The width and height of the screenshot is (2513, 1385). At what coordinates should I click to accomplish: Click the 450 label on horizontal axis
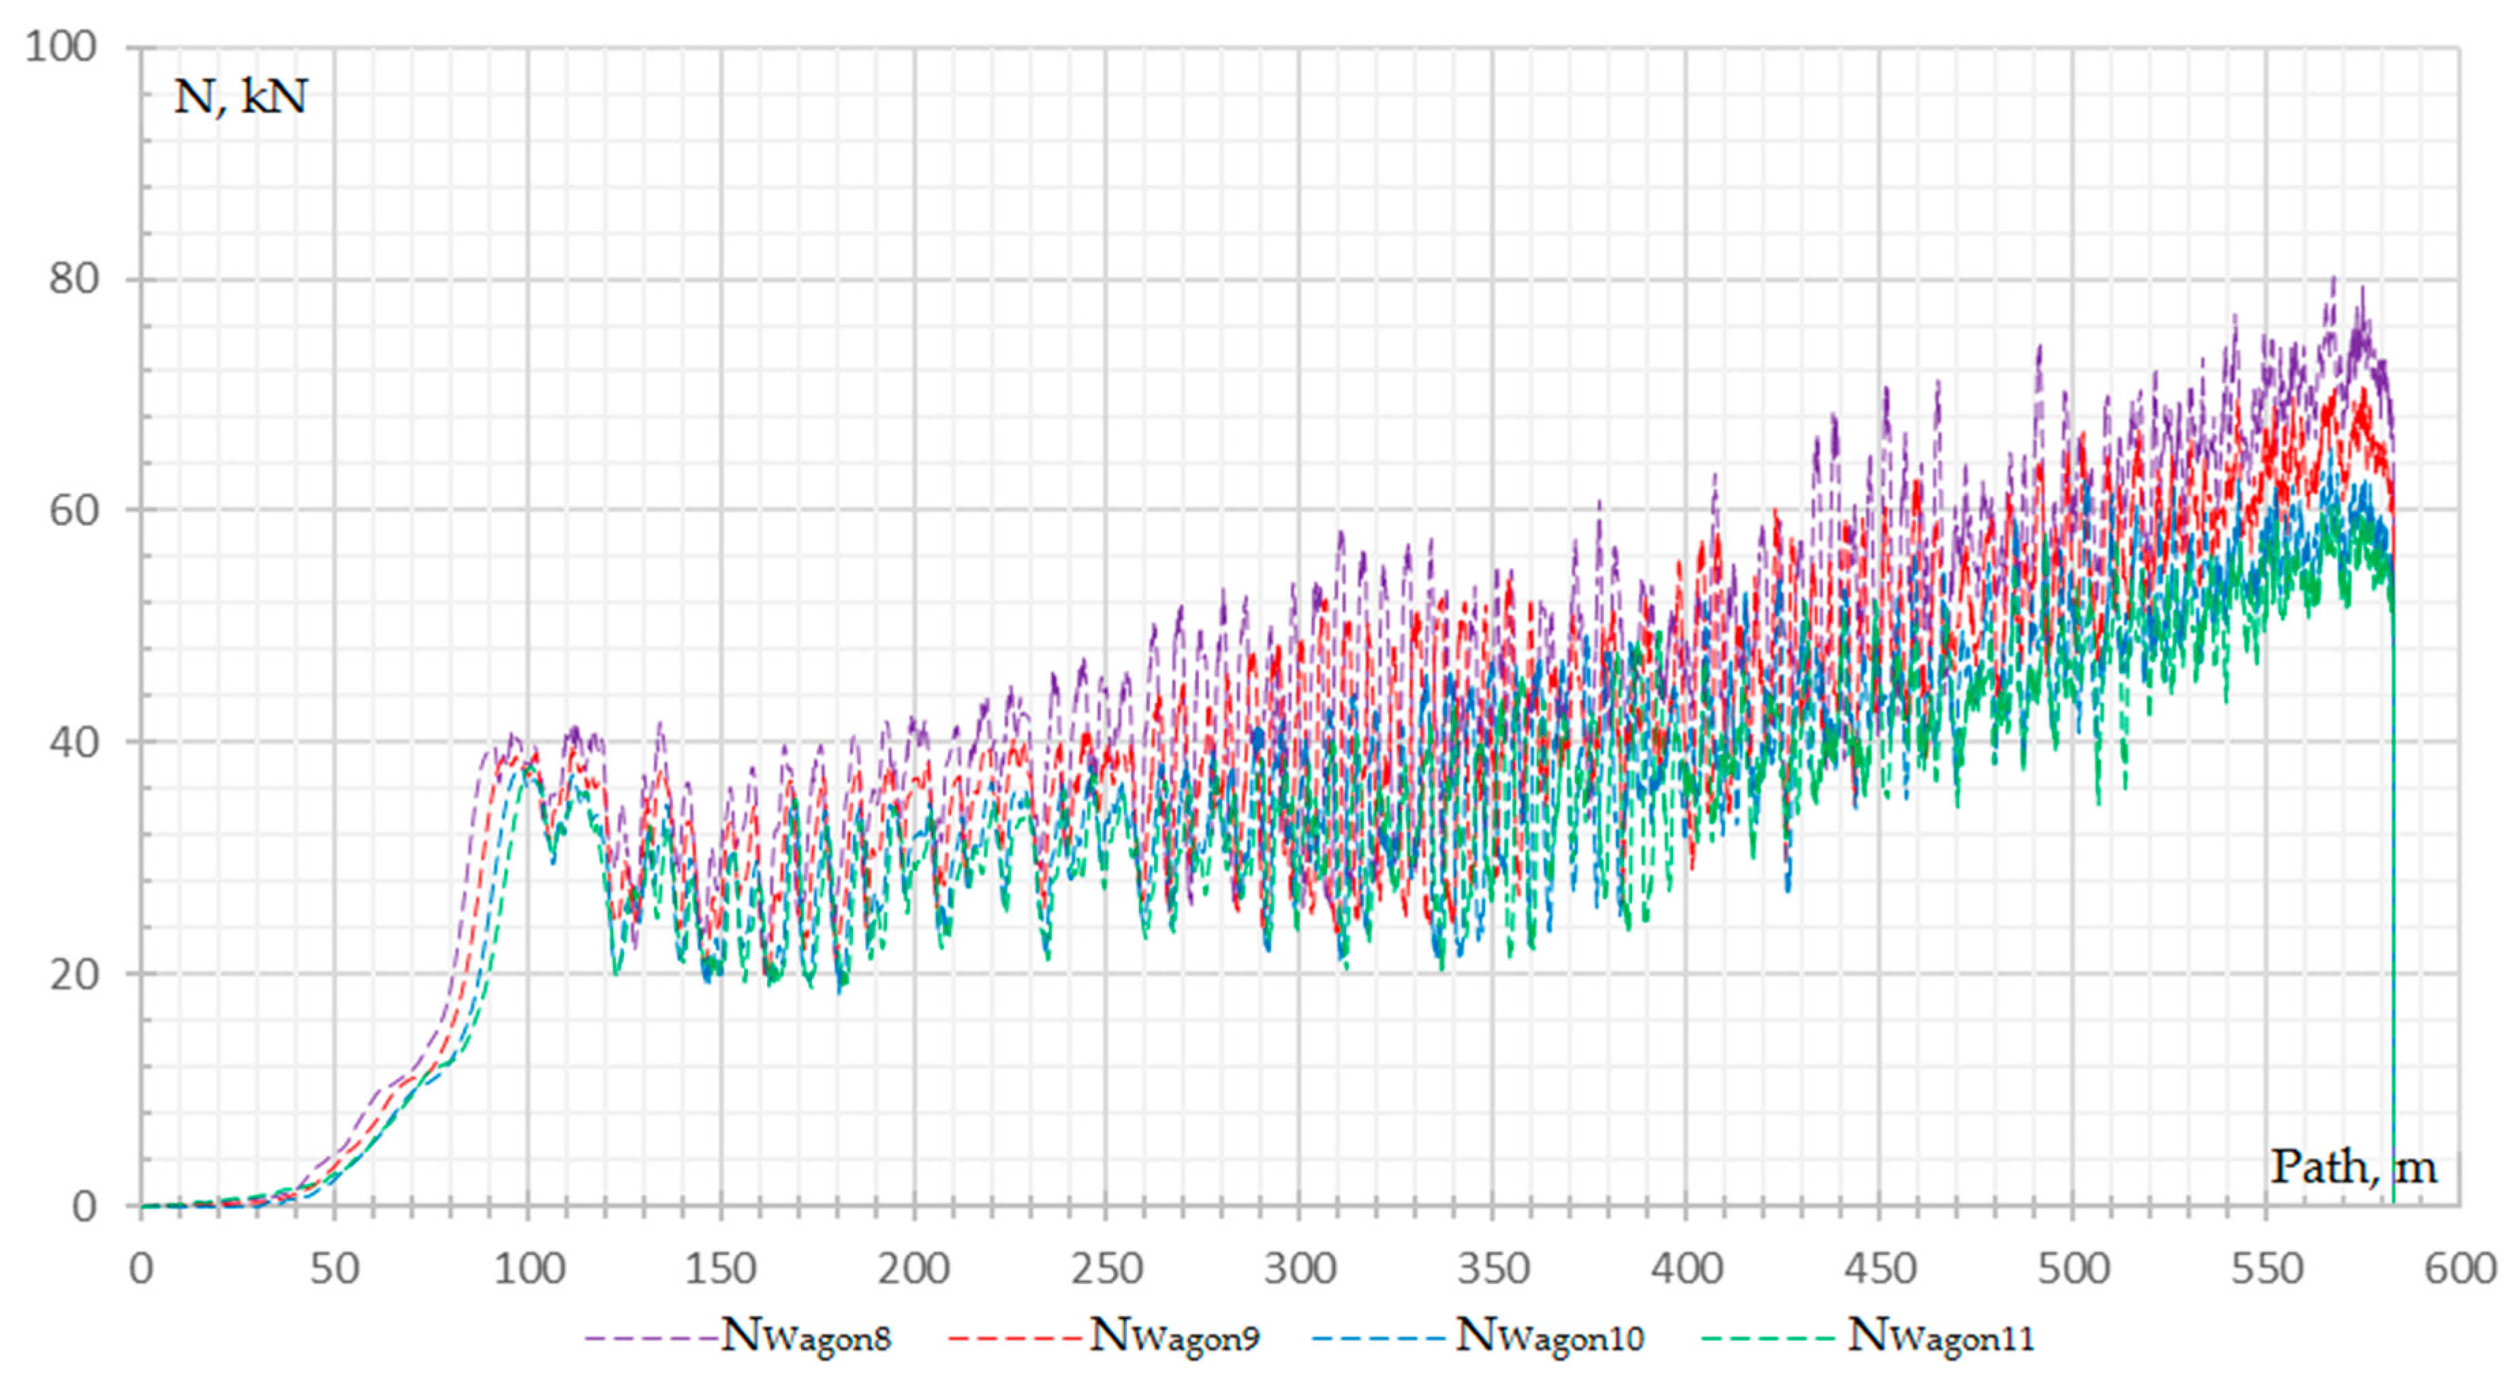click(1880, 1269)
